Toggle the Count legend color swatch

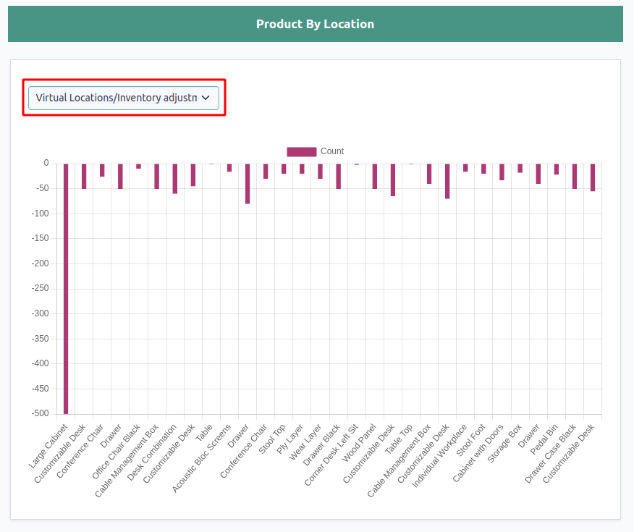(x=301, y=151)
